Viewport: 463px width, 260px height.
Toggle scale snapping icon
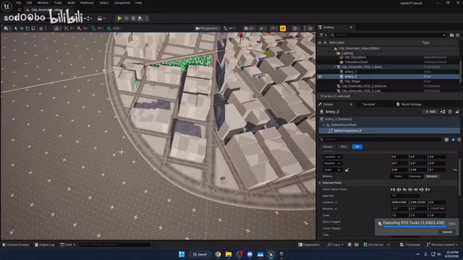pyautogui.click(x=109, y=29)
